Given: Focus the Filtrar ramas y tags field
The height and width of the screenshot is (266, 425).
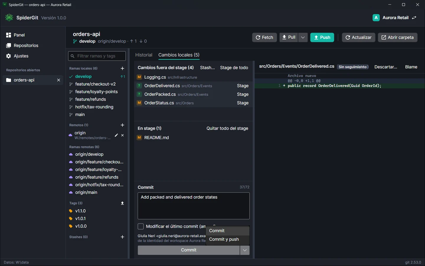Looking at the screenshot, I should (97, 56).
